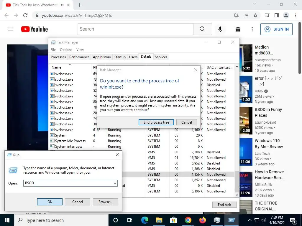Reload the YouTube page
302x226 pixels.
click(x=25, y=15)
